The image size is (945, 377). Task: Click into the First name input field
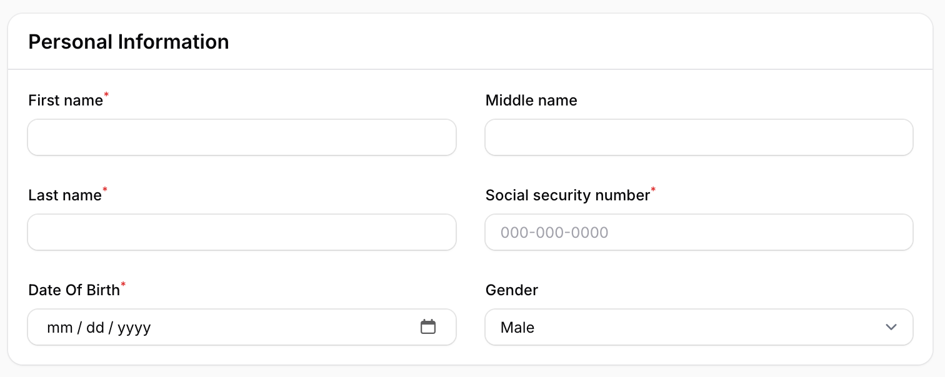(x=242, y=137)
